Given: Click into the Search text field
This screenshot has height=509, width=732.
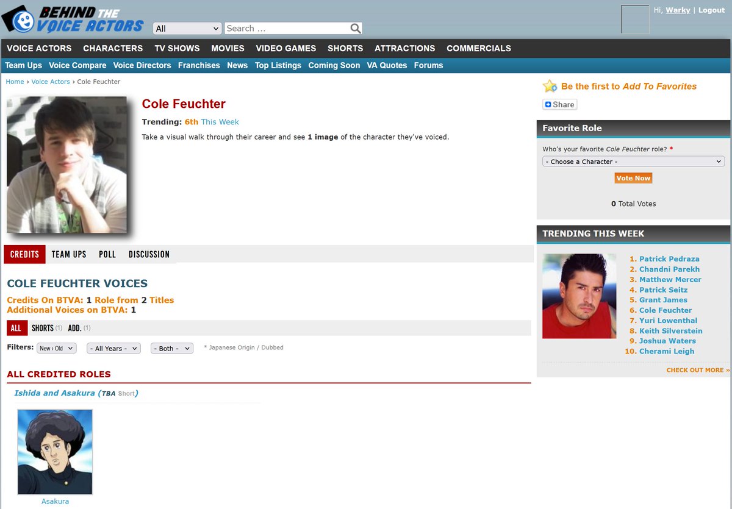Looking at the screenshot, I should [287, 28].
